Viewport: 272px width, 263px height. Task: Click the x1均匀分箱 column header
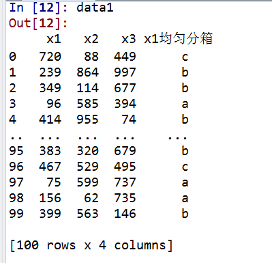pyautogui.click(x=179, y=38)
